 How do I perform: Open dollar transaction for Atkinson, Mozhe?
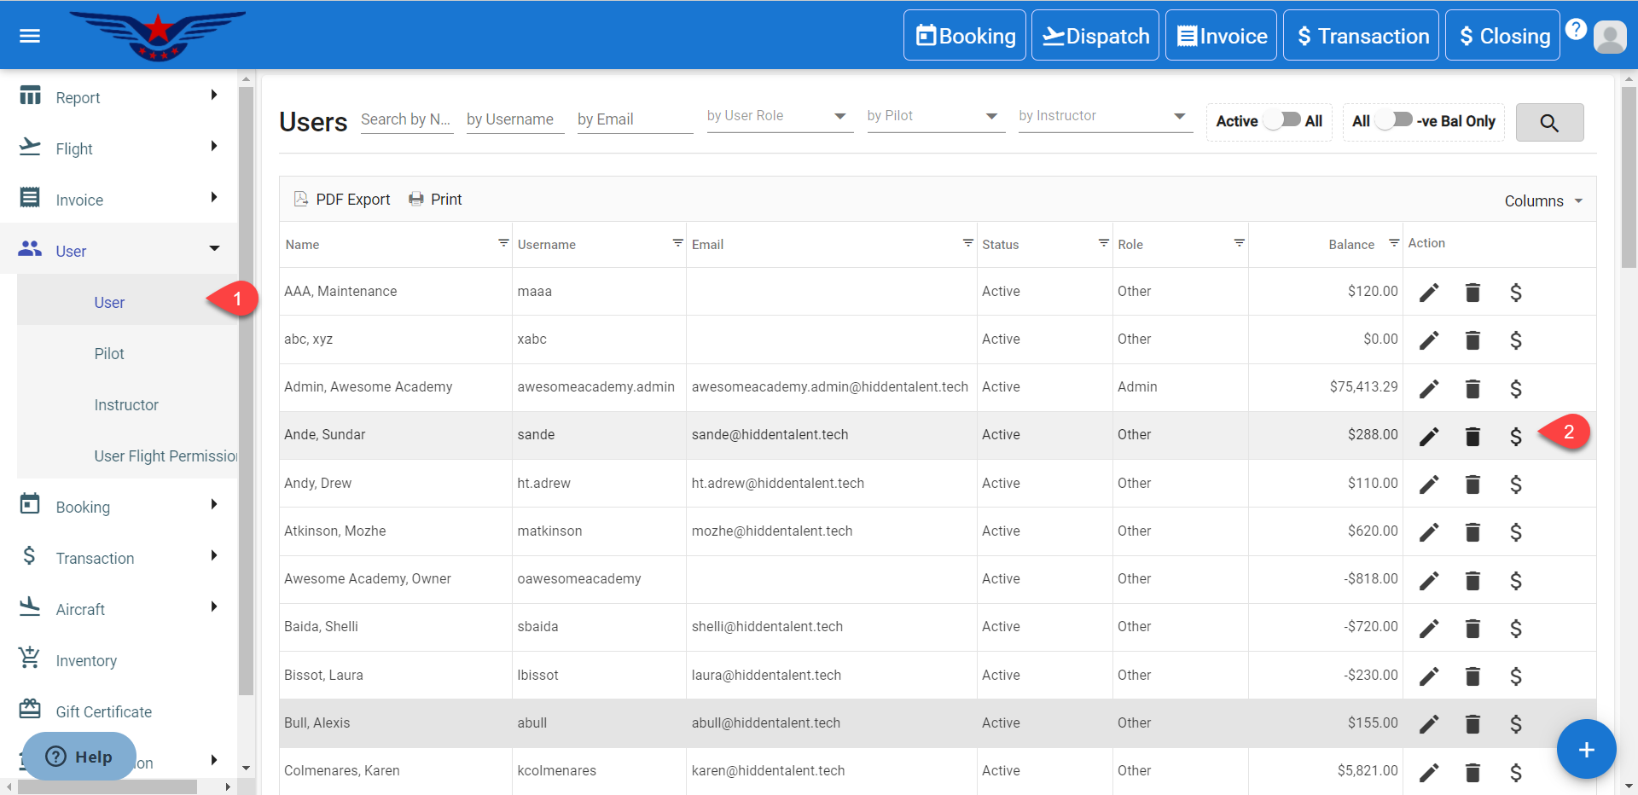click(1516, 532)
